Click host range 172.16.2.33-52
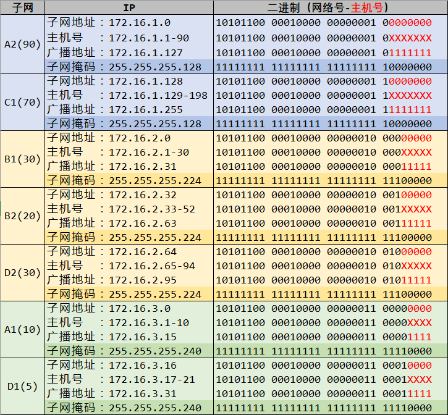This screenshot has width=448, height=415. (x=152, y=209)
